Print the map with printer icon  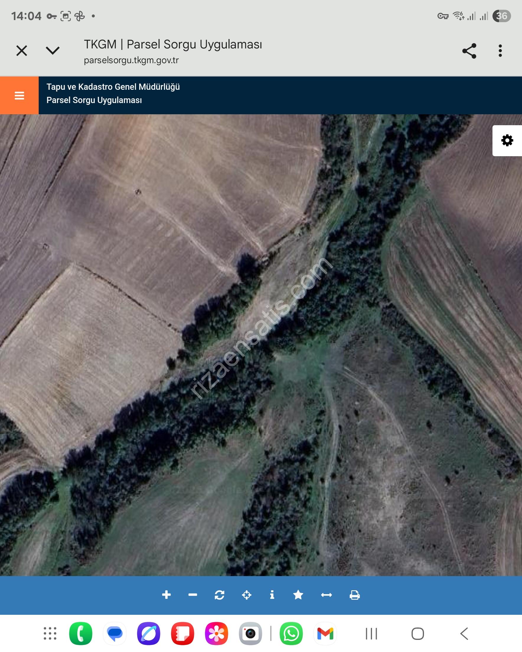click(x=355, y=594)
